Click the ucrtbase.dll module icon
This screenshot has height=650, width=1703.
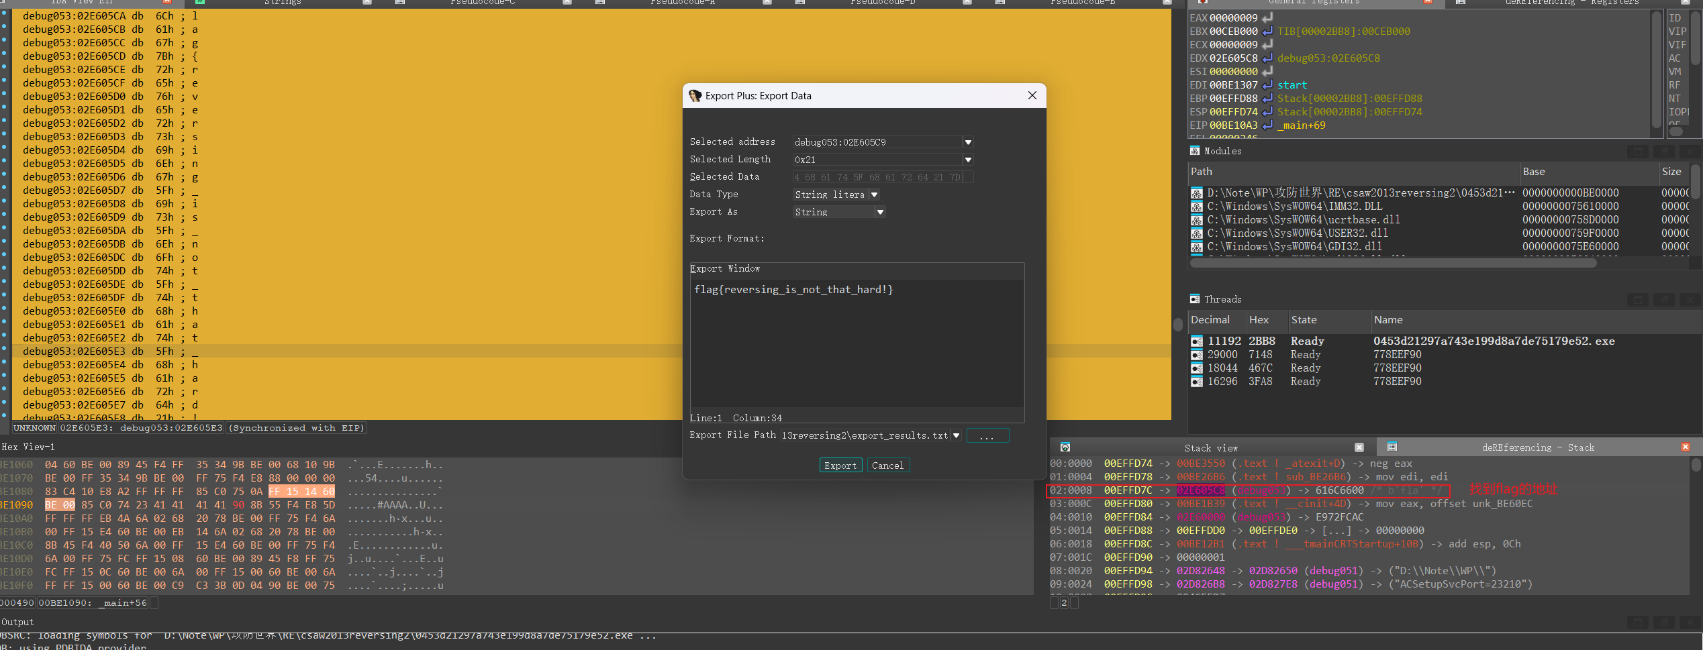[x=1197, y=220]
